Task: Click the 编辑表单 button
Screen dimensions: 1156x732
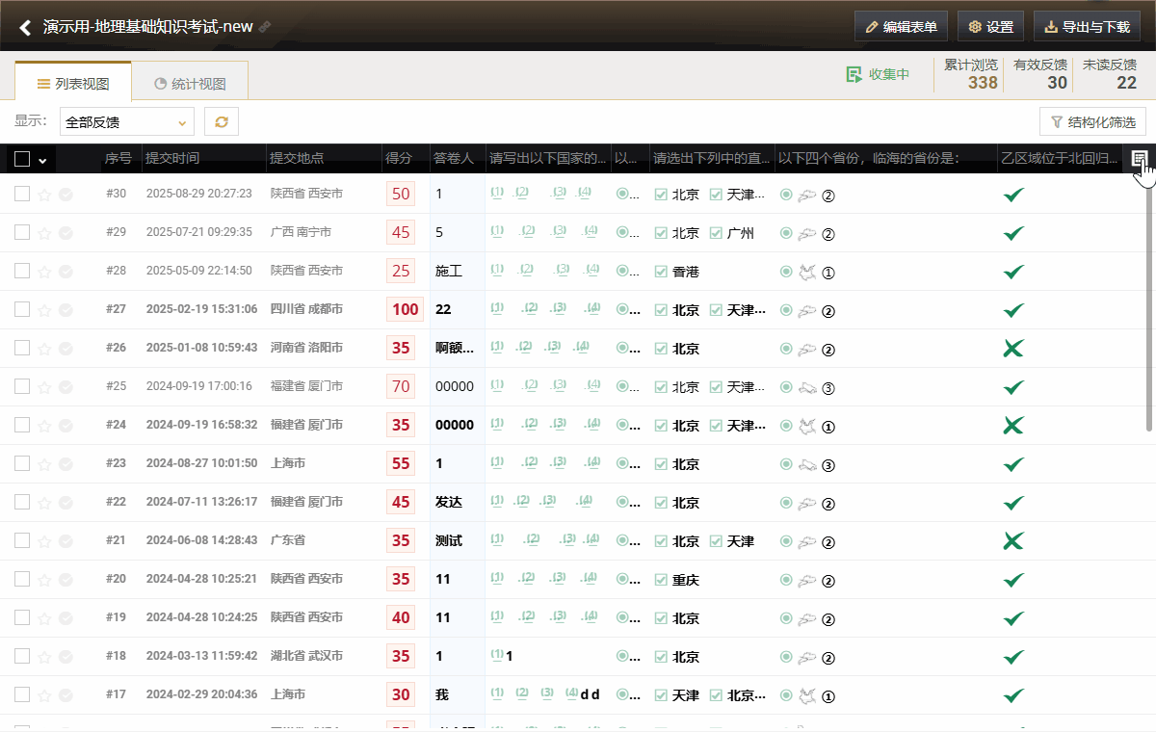Action: (x=901, y=27)
